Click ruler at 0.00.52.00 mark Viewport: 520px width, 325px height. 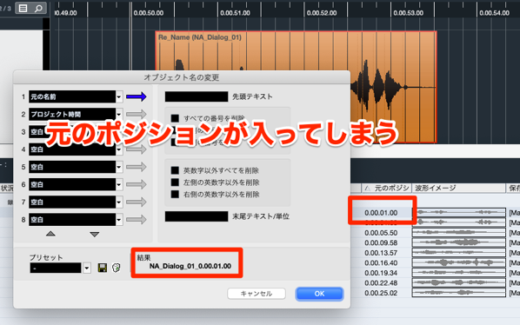(322, 13)
